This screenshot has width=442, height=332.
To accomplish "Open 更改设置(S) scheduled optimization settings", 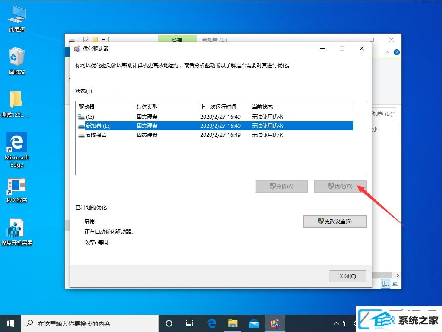I will 335,221.
